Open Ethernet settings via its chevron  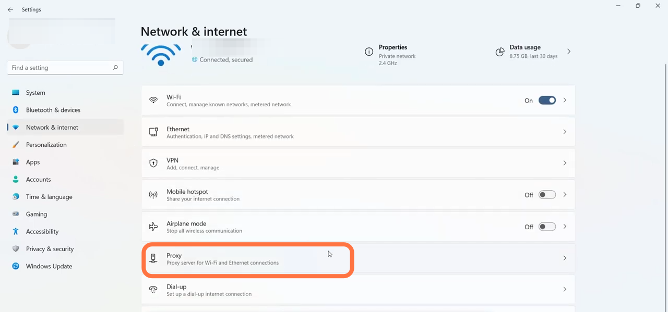[565, 132]
